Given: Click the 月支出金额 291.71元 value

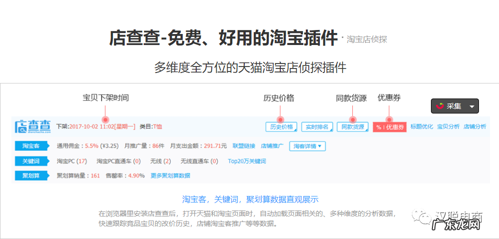Looking at the screenshot, I should [215, 146].
